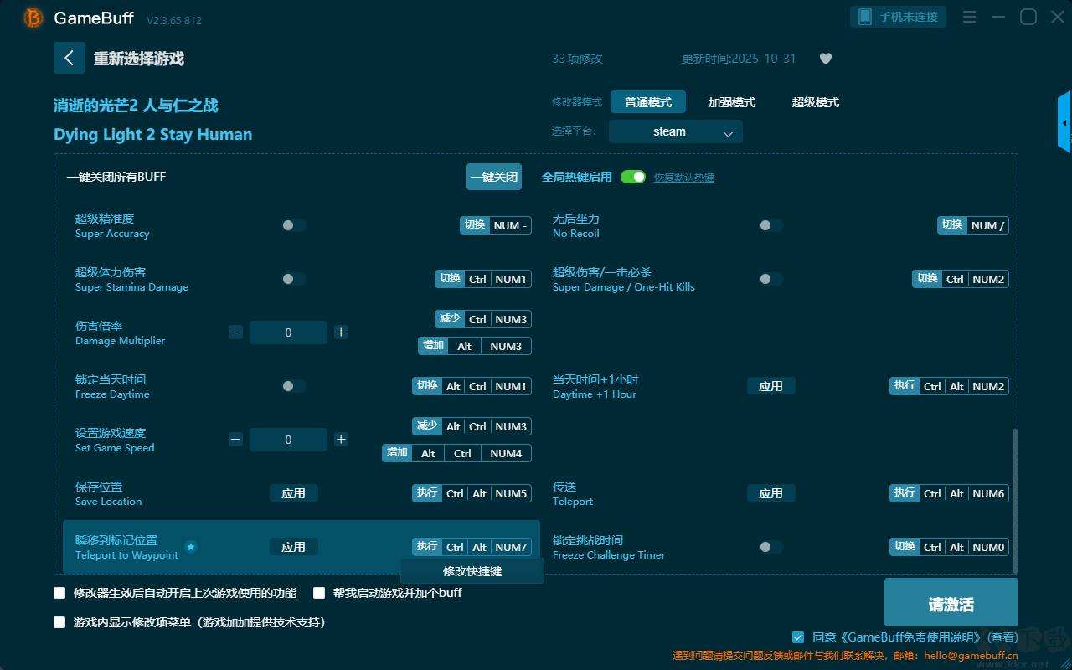Click 恢复默认热键 link
Image resolution: width=1072 pixels, height=670 pixels.
684,178
